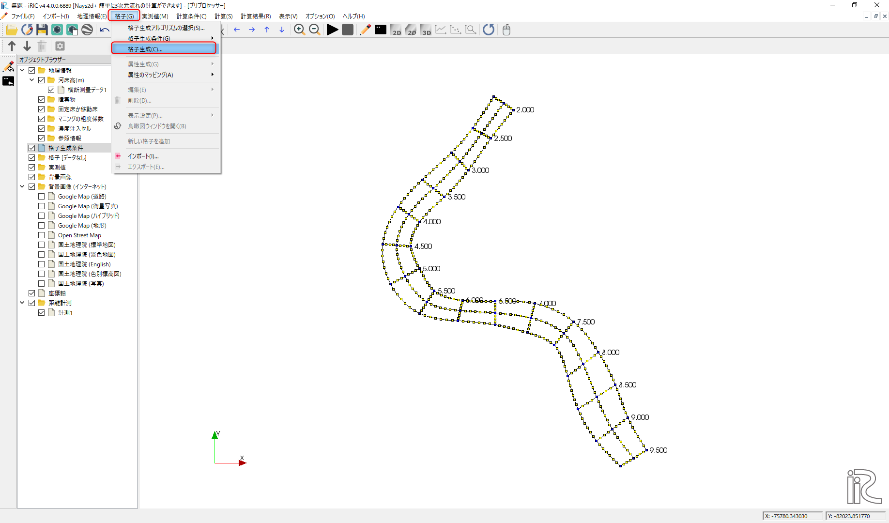Open the 3D post-processing window icon

tap(426, 30)
